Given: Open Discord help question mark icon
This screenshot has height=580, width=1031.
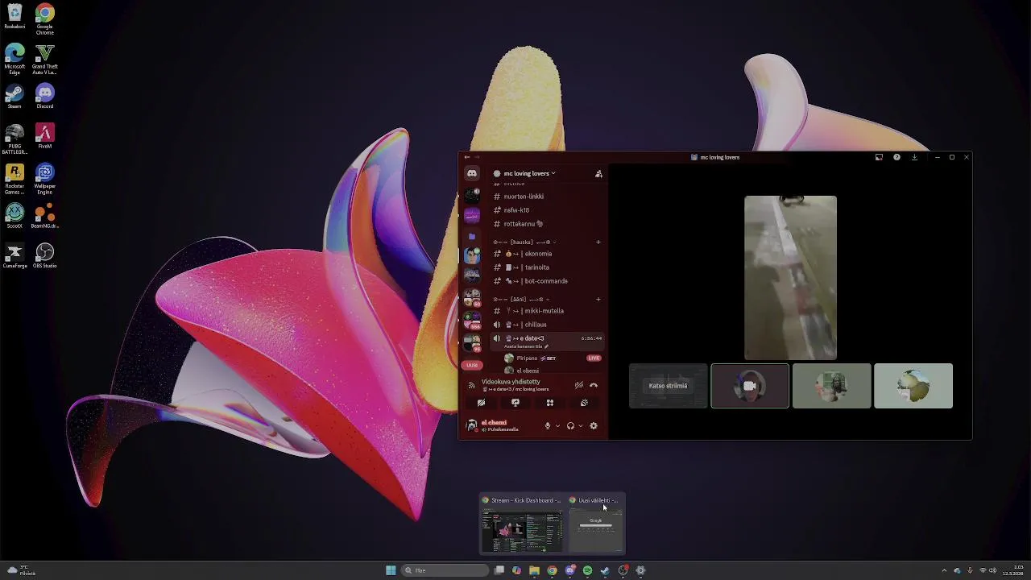Looking at the screenshot, I should [896, 157].
